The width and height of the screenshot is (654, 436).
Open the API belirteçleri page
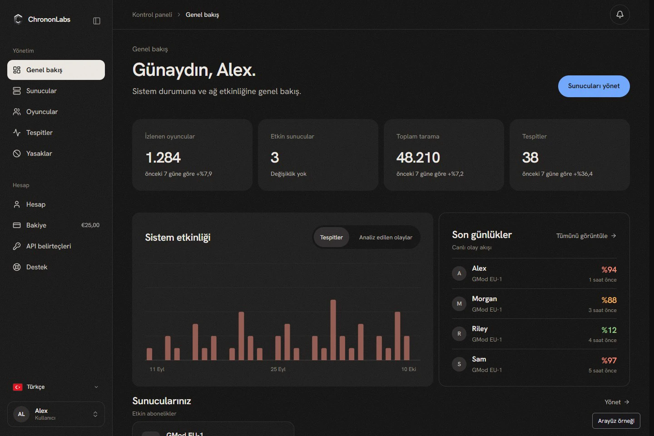[x=56, y=246]
